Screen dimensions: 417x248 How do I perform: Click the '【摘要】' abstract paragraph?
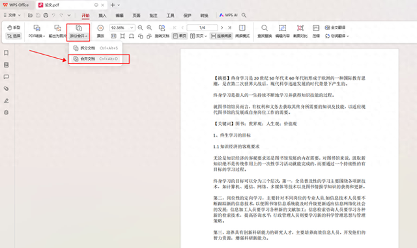tap(289, 81)
